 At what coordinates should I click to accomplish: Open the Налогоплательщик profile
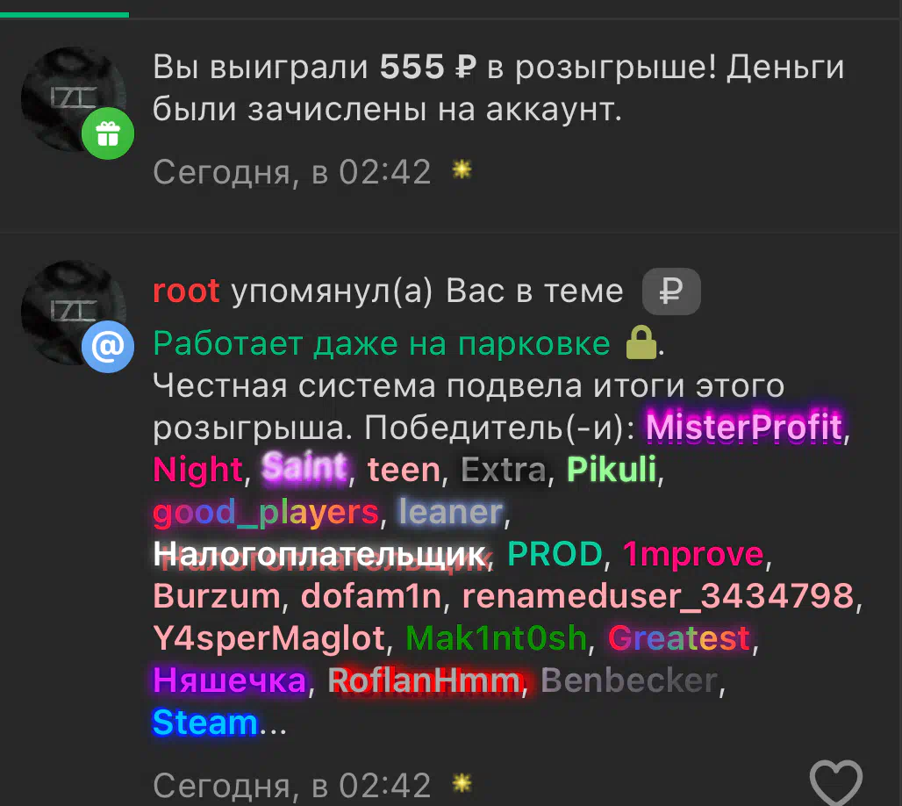coord(320,554)
